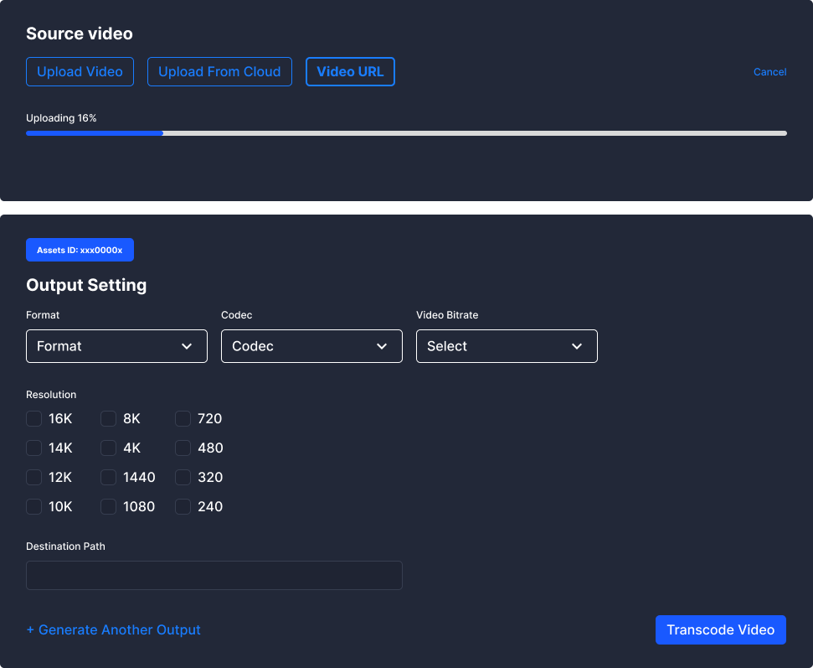This screenshot has height=668, width=813.
Task: Enable the 1440 resolution checkbox
Action: coord(109,478)
